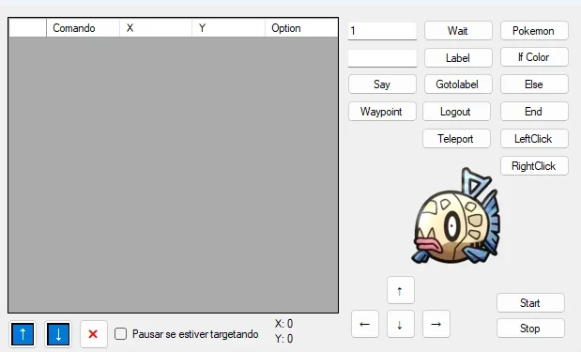Add a Waypoint command
The image size is (581, 352).
tap(382, 112)
